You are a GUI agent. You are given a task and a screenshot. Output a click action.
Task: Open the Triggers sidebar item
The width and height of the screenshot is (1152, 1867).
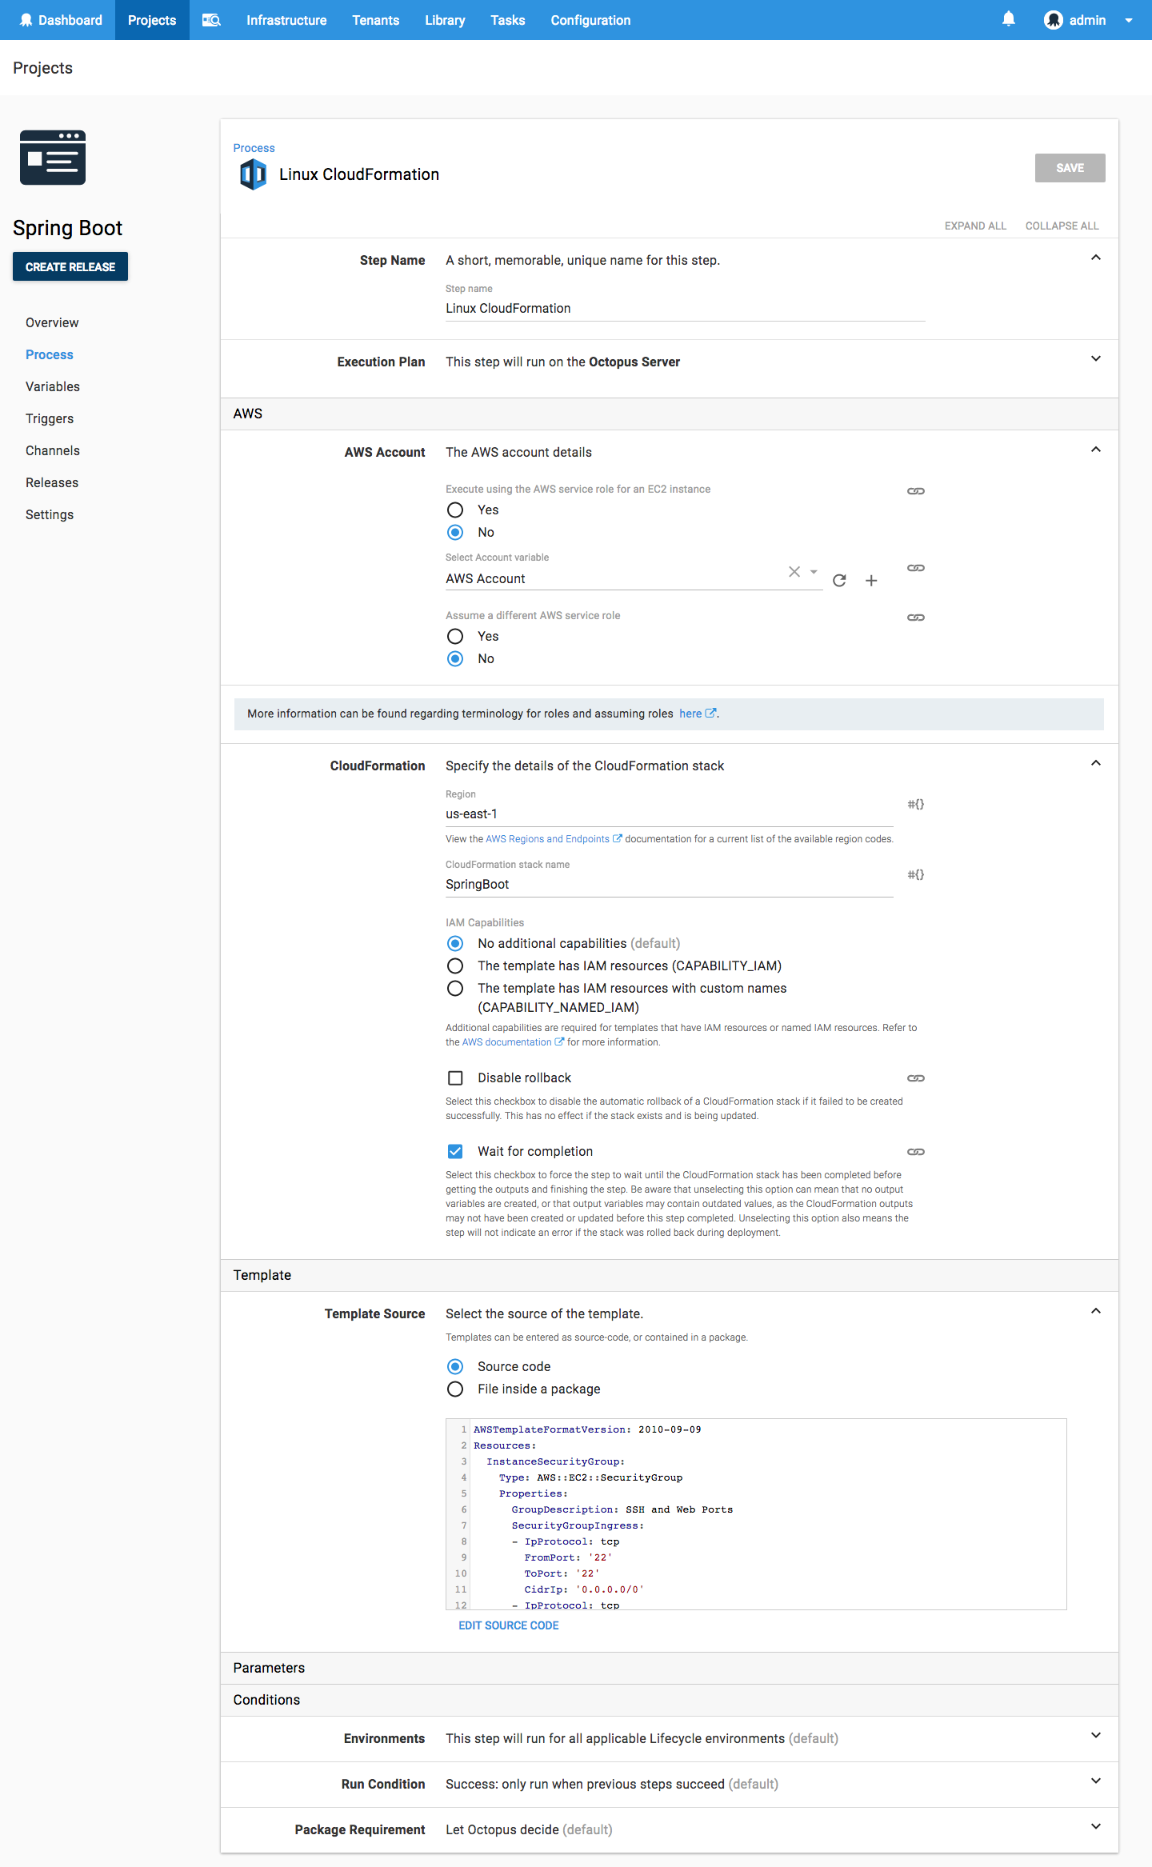50,418
